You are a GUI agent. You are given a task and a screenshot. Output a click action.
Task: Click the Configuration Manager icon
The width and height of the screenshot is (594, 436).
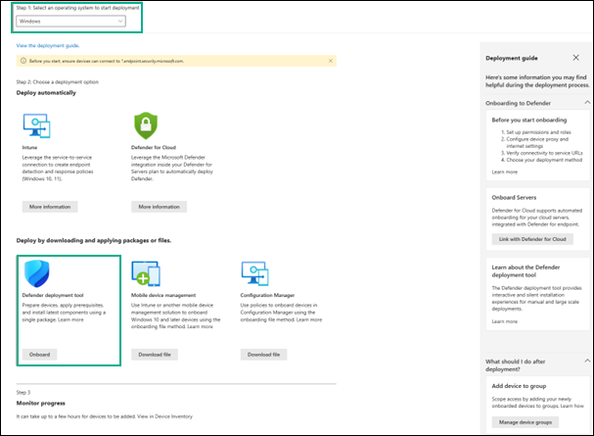click(x=255, y=273)
